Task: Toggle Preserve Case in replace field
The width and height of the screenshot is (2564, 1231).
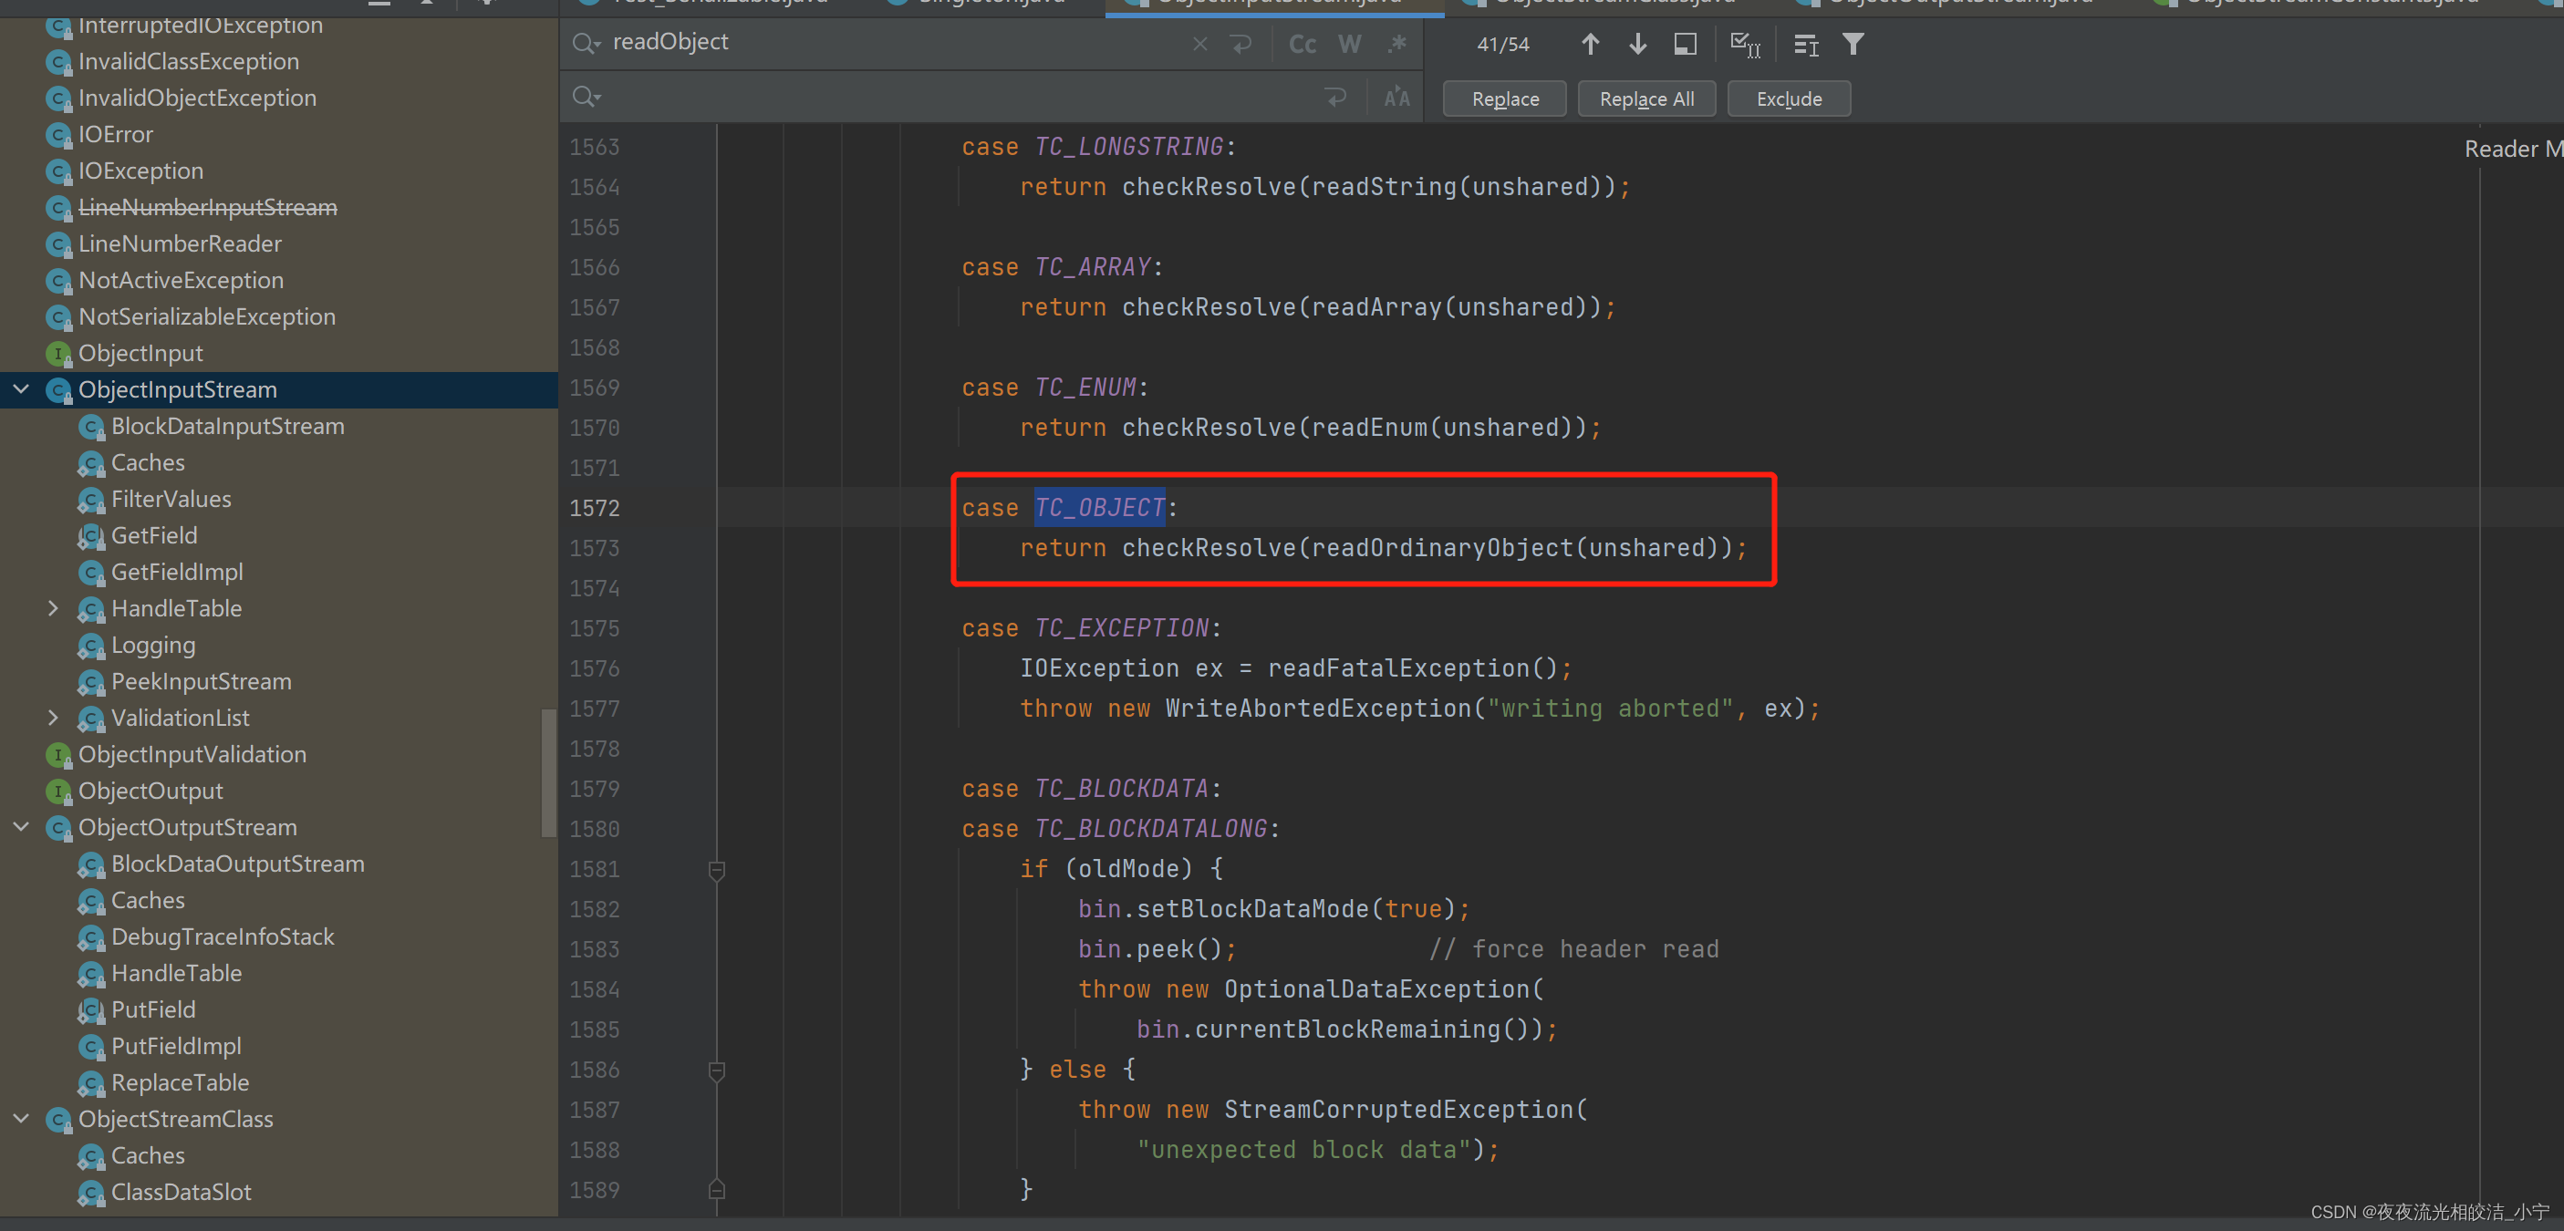Action: point(1396,98)
